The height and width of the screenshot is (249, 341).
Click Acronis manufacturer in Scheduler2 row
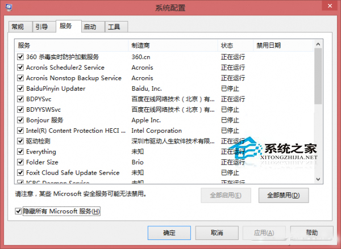142,67
